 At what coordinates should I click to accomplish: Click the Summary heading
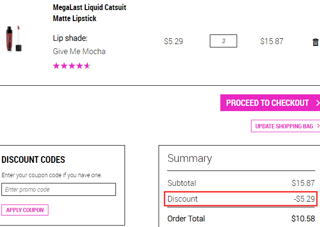coord(190,159)
